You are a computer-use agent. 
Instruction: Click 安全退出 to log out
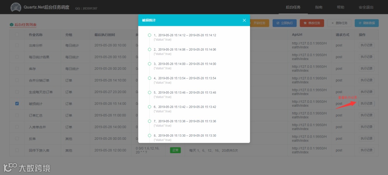tap(366, 7)
